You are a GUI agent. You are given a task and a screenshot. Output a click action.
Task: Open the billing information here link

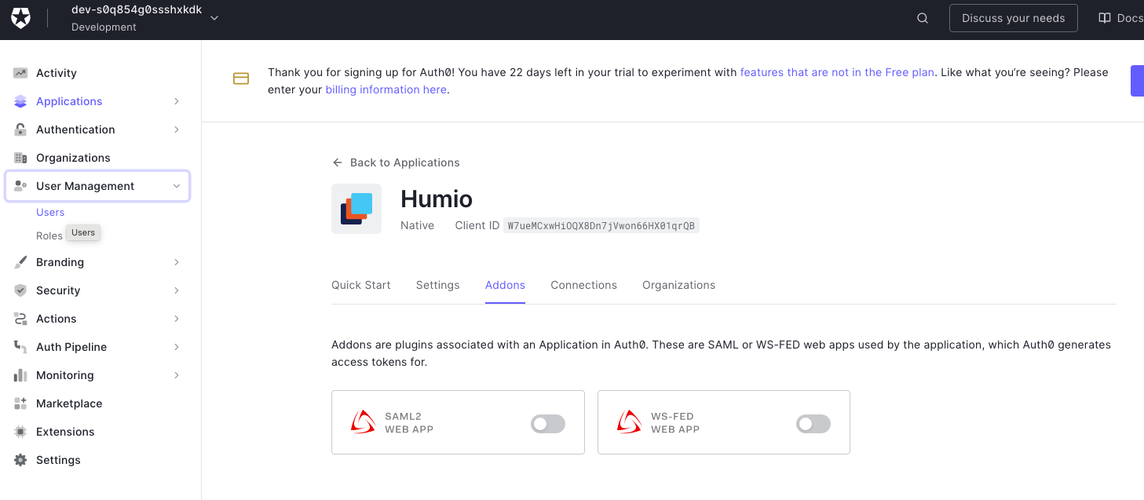[x=386, y=89]
